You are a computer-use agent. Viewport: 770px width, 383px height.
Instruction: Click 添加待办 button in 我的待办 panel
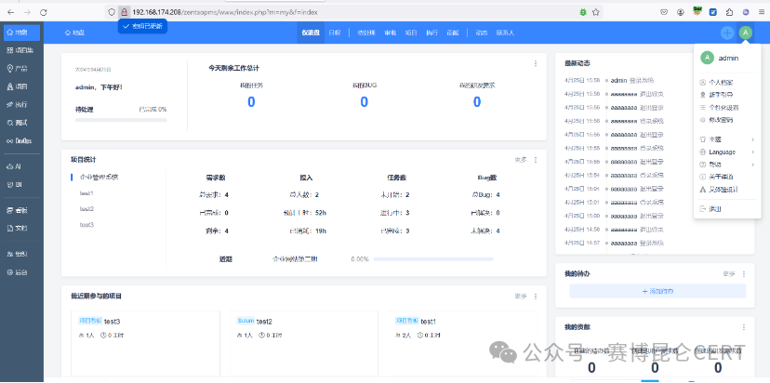pos(657,291)
